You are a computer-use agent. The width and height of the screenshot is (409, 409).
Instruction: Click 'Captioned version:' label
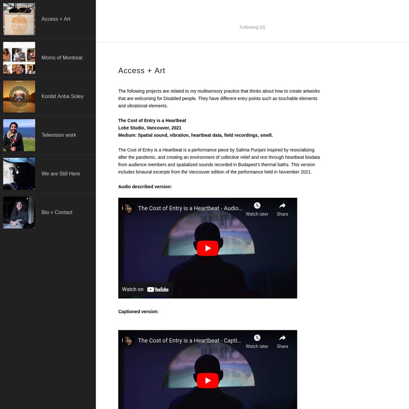click(138, 312)
